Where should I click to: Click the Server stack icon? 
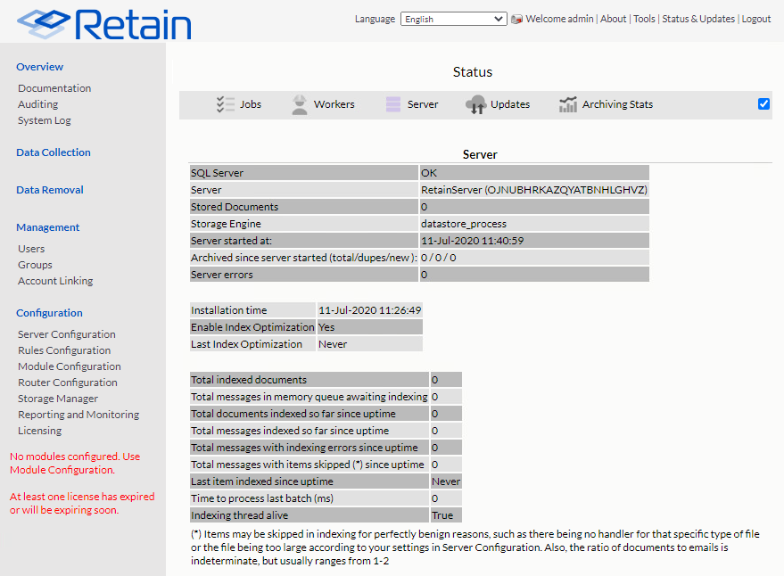[393, 104]
